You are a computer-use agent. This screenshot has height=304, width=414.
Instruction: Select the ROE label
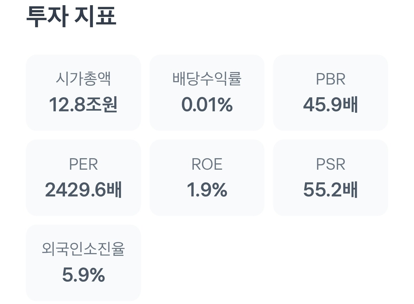click(x=207, y=164)
